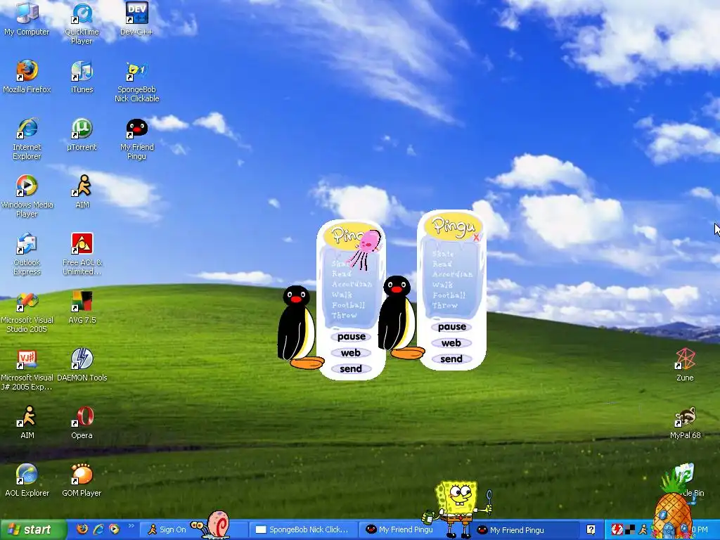This screenshot has height=540, width=720.
Task: Select the DAEMON Tools desktop icon
Action: 82,365
